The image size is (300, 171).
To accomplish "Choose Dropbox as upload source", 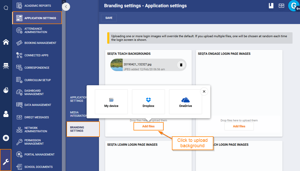I will click(148, 102).
